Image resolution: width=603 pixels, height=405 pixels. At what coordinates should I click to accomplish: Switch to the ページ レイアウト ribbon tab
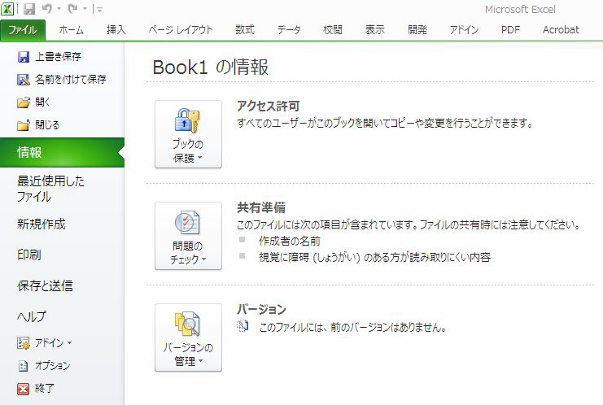coord(181,30)
